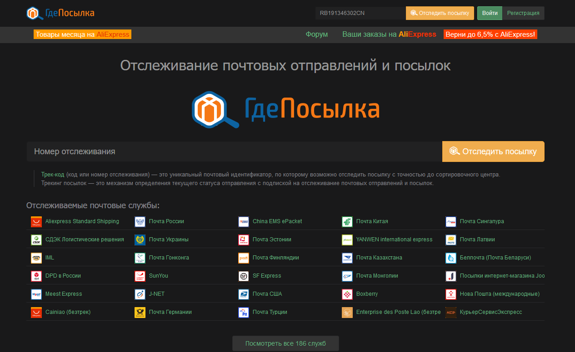The width and height of the screenshot is (575, 352).
Task: Click the Трек-код link
Action: point(53,175)
